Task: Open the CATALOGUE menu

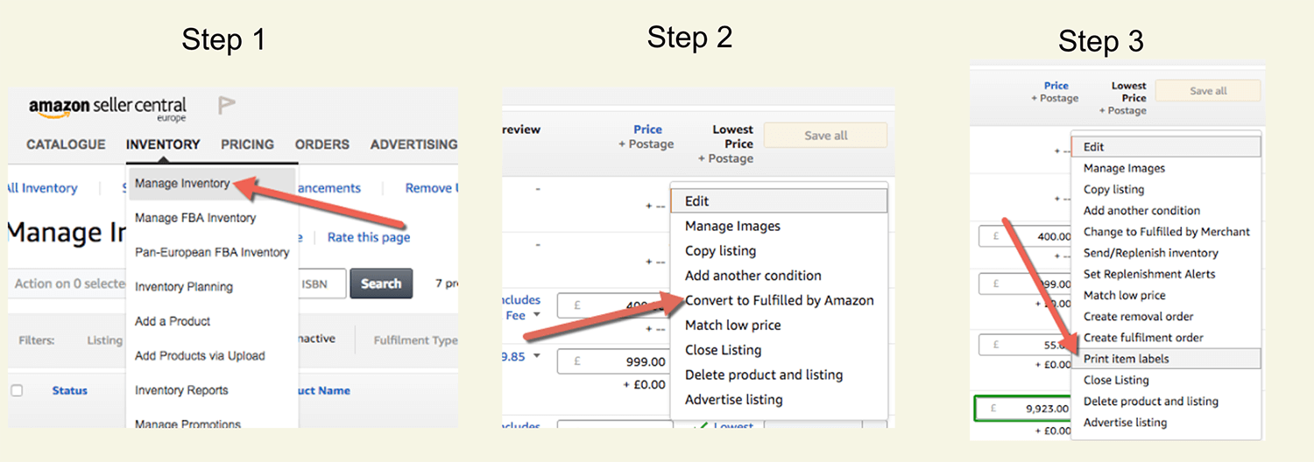Action: [66, 144]
